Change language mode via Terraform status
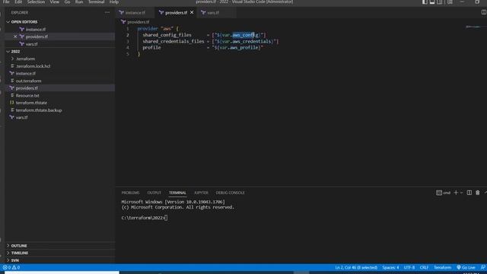This screenshot has width=487, height=274. (x=442, y=267)
